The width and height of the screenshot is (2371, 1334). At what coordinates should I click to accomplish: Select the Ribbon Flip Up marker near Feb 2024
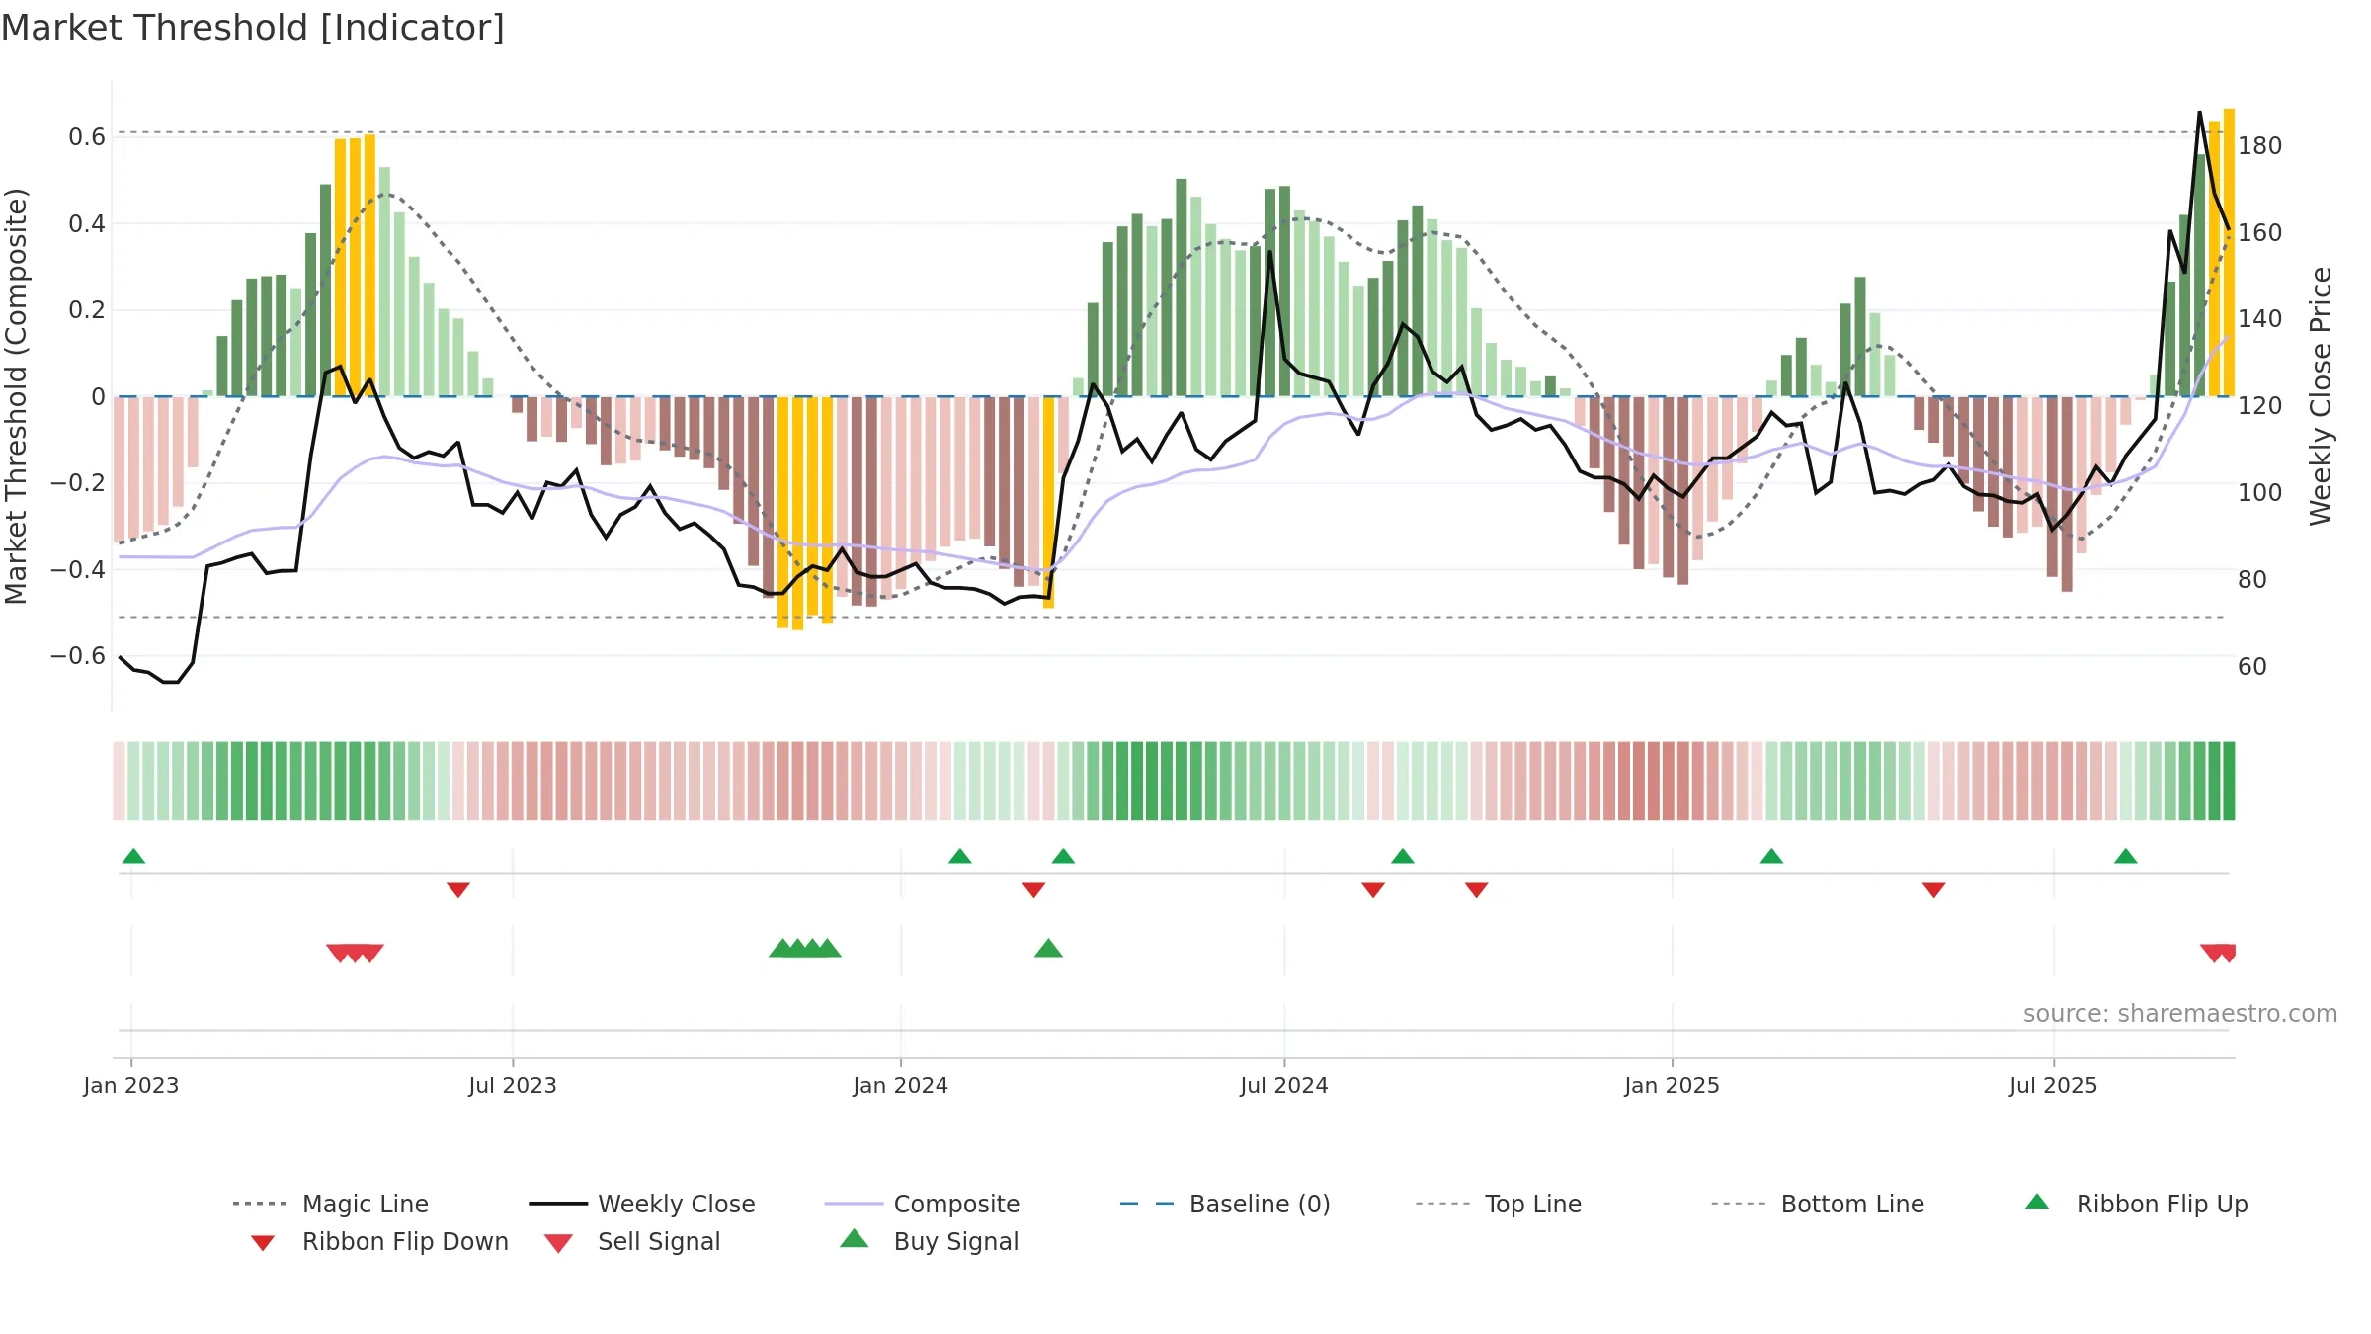pos(960,856)
